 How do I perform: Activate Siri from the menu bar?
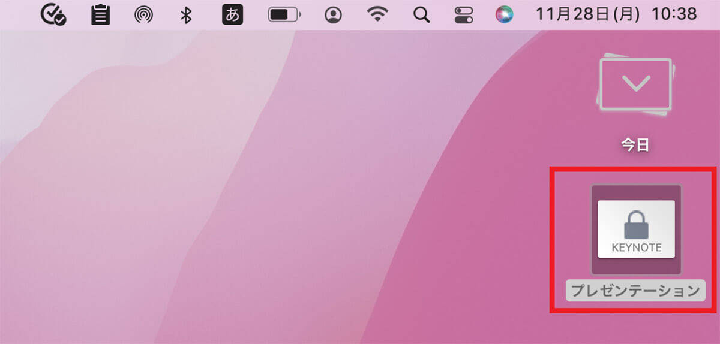tap(505, 14)
